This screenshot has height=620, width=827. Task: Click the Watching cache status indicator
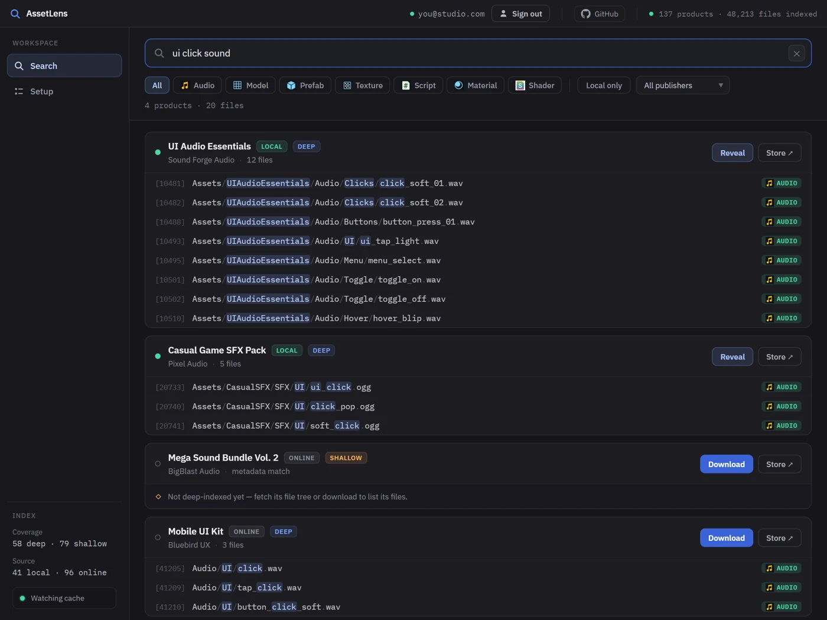[x=64, y=598]
